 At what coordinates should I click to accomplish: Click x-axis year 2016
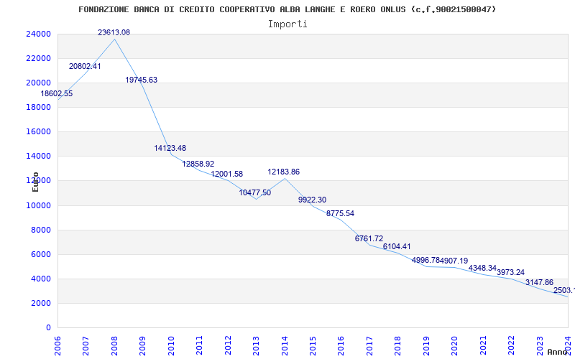click(x=341, y=346)
